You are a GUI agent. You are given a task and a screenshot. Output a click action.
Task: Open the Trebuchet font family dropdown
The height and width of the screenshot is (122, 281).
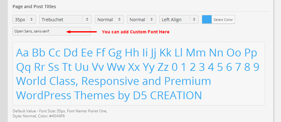pyautogui.click(x=65, y=19)
